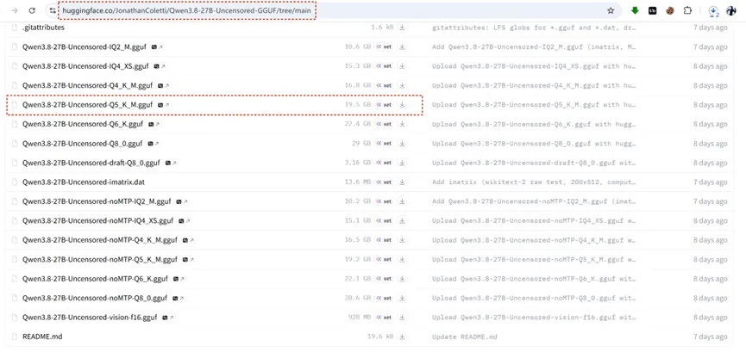
Task: Click the xet badge on the IQ2_M row
Action: coord(384,47)
